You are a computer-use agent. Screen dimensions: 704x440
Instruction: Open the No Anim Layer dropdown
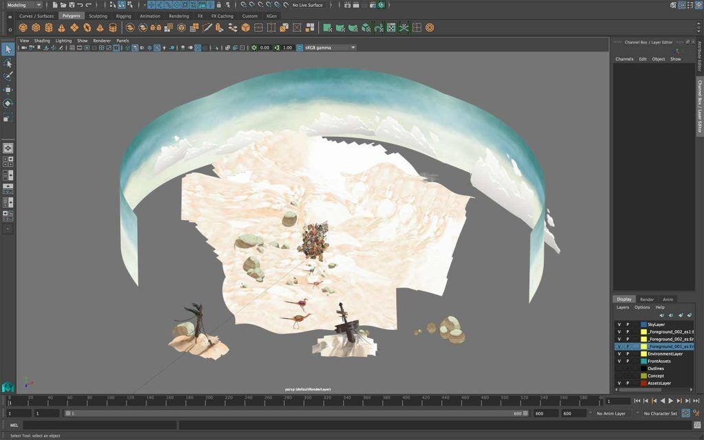[608, 413]
